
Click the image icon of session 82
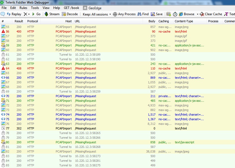pyautogui.click(x=3, y=151)
